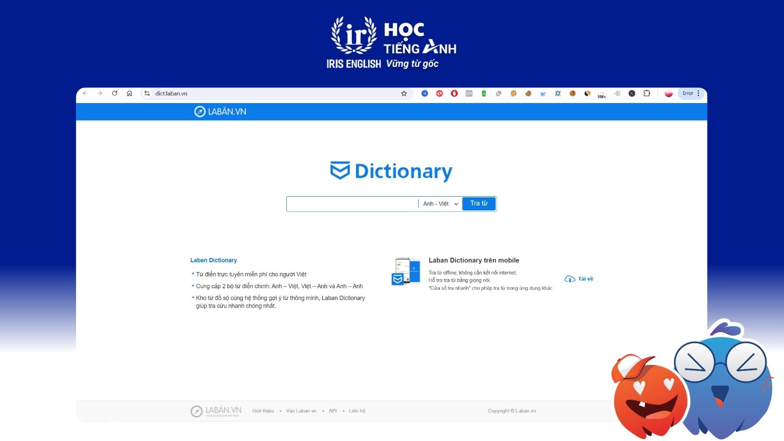This screenshot has width=784, height=441.
Task: Click the Tra từ search button
Action: tap(479, 204)
